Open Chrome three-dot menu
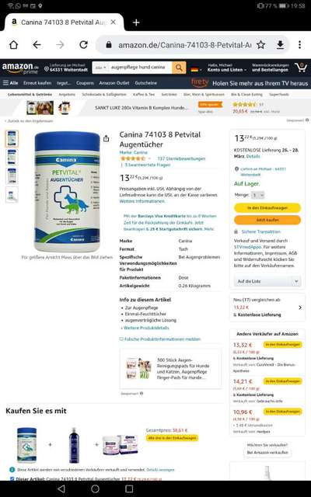The image size is (311, 497). [x=299, y=45]
